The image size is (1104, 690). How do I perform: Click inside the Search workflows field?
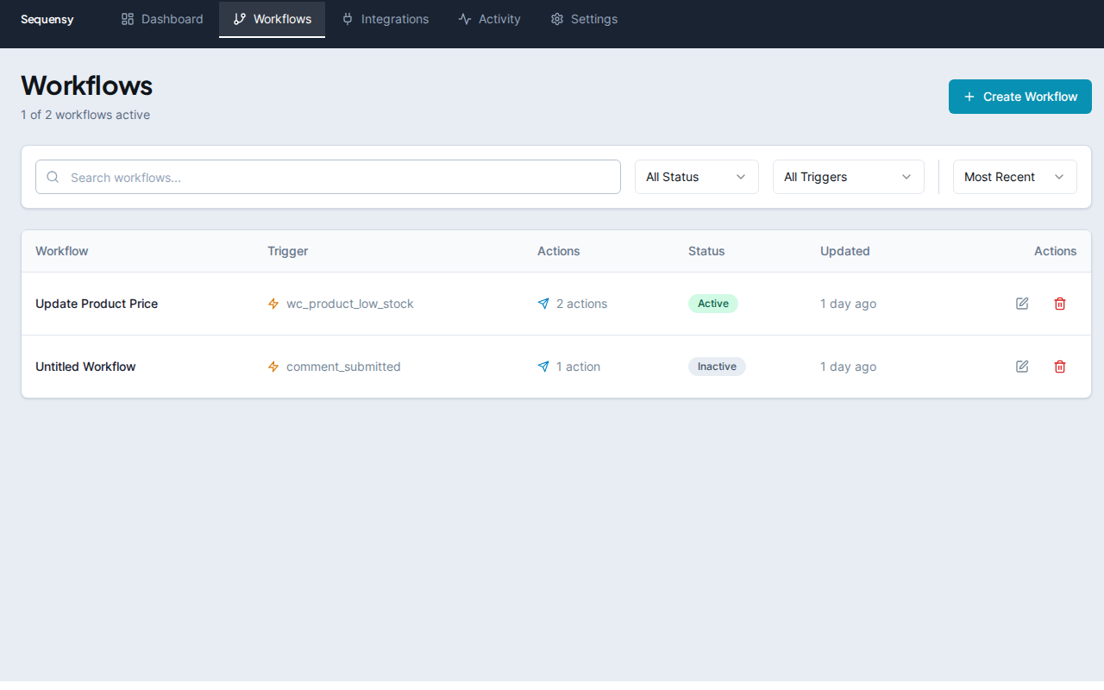pos(328,177)
